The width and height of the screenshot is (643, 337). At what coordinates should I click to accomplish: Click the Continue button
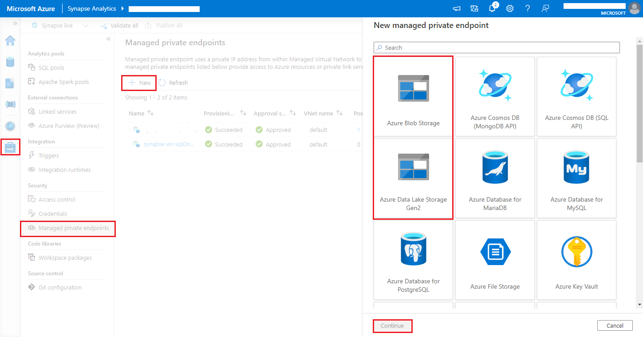click(392, 325)
